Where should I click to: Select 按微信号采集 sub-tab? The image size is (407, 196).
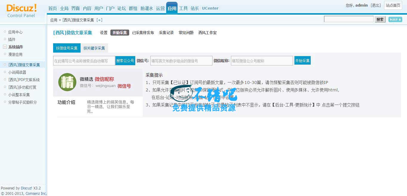point(67,48)
